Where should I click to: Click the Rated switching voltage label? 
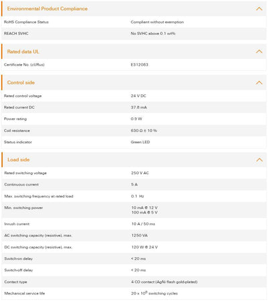[25, 173]
